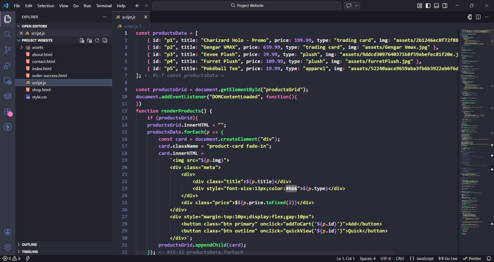
Task: Click the New File icon in explorer
Action: coord(82,40)
